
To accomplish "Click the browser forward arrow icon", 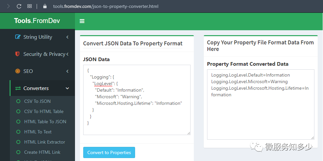I will point(9,6).
